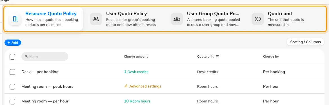329x105 pixels.
Task: Click the Quota unit coins icon
Action: click(258, 19)
